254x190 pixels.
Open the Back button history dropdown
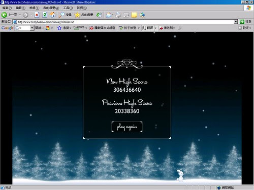pyautogui.click(x=20, y=15)
